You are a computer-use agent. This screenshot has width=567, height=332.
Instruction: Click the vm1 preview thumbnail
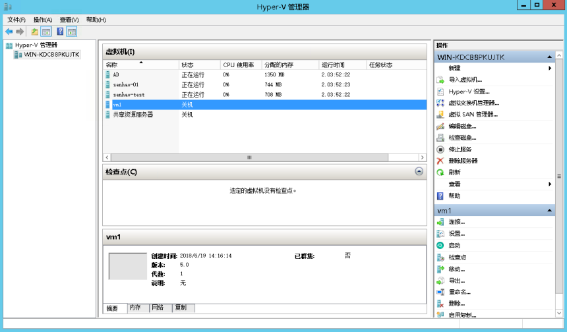(x=128, y=266)
